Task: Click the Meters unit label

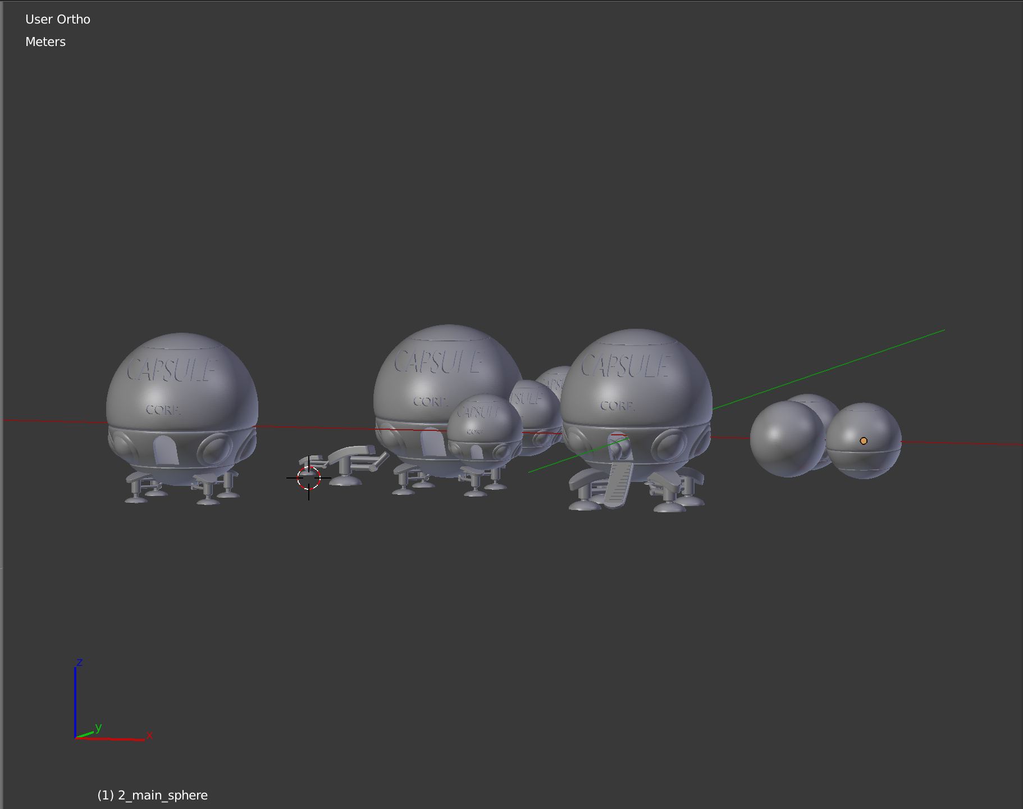Action: [45, 42]
